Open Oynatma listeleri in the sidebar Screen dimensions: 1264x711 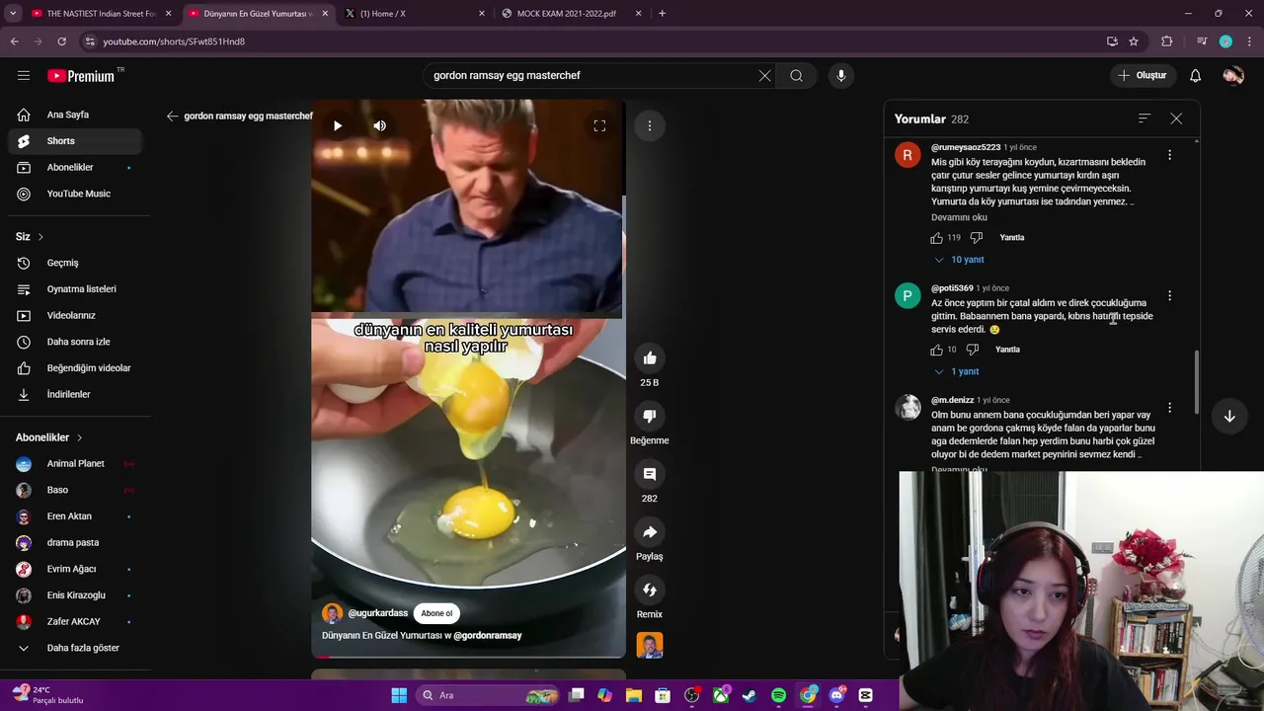(x=75, y=289)
